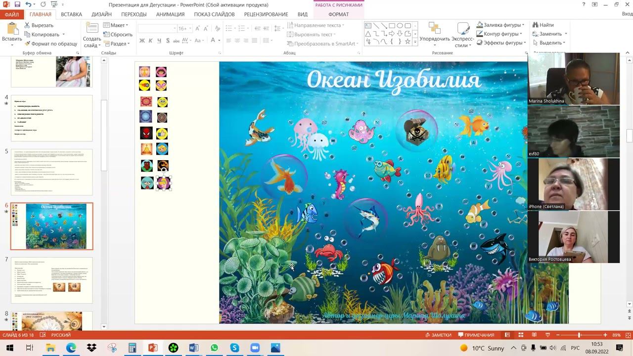
Task: Open WhatsApp in taskbar
Action: 214,348
